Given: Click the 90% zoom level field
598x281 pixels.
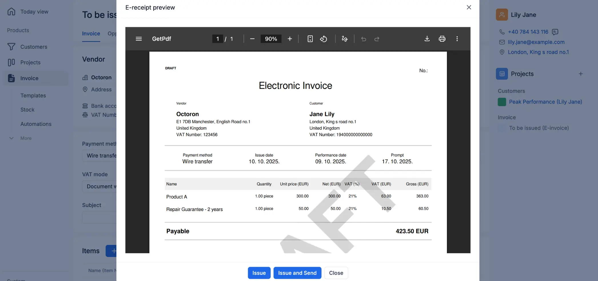Looking at the screenshot, I should tap(271, 39).
